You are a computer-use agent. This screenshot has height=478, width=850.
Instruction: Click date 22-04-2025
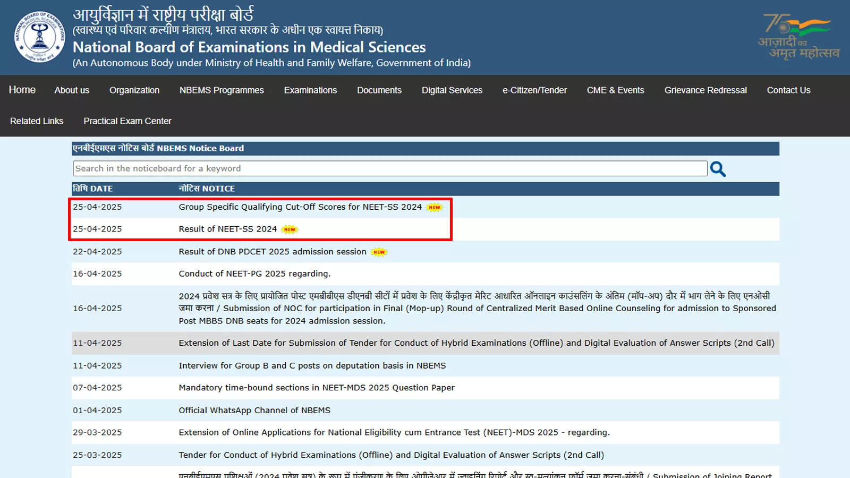[97, 252]
